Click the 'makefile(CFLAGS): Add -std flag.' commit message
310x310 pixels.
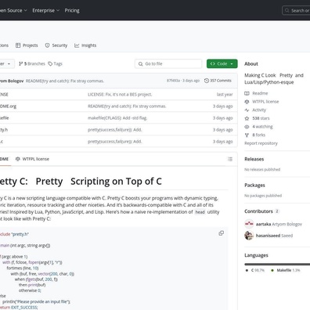coord(117,118)
